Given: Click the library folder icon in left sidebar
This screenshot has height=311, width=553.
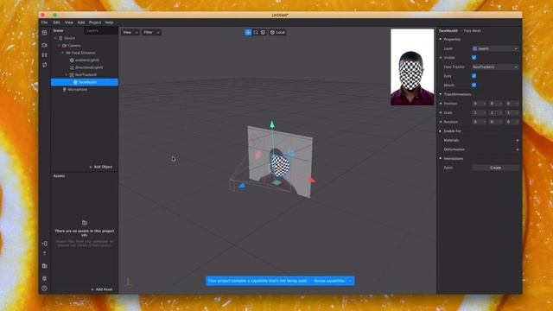Looking at the screenshot, I should tap(44, 266).
